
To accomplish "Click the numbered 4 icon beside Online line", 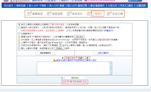I will click(19, 48).
